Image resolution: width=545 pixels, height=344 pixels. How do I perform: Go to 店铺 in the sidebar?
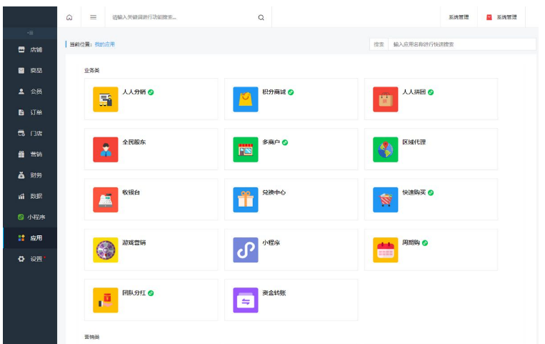click(x=30, y=50)
